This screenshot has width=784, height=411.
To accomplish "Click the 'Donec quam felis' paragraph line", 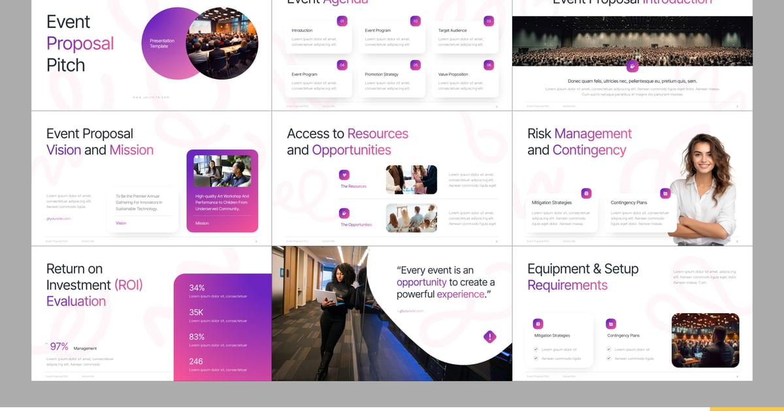I will [632, 82].
